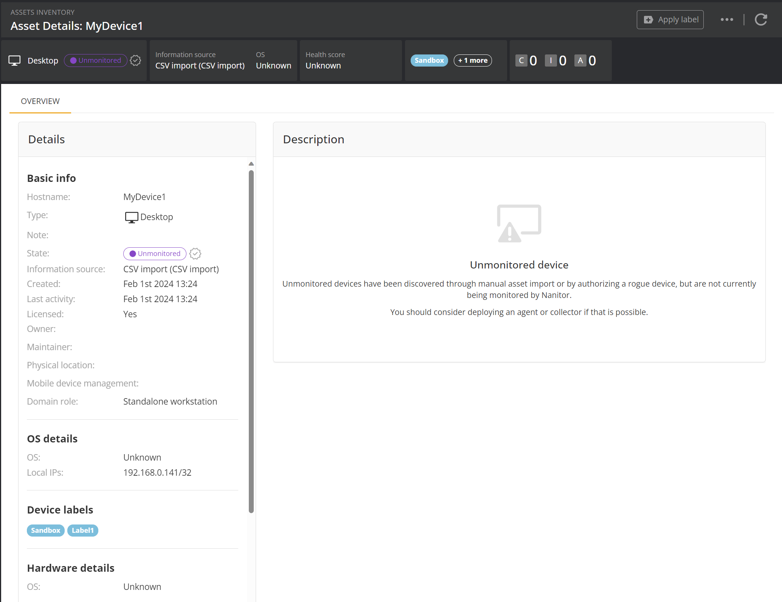Click the Sandbox chip under Device labels

click(45, 531)
